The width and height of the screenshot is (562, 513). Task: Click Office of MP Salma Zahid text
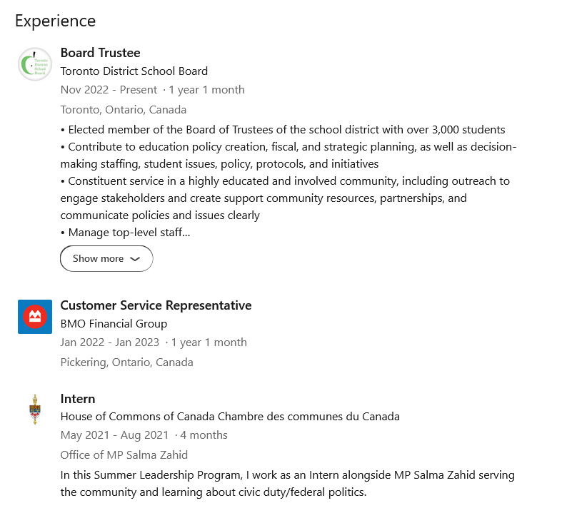click(124, 455)
